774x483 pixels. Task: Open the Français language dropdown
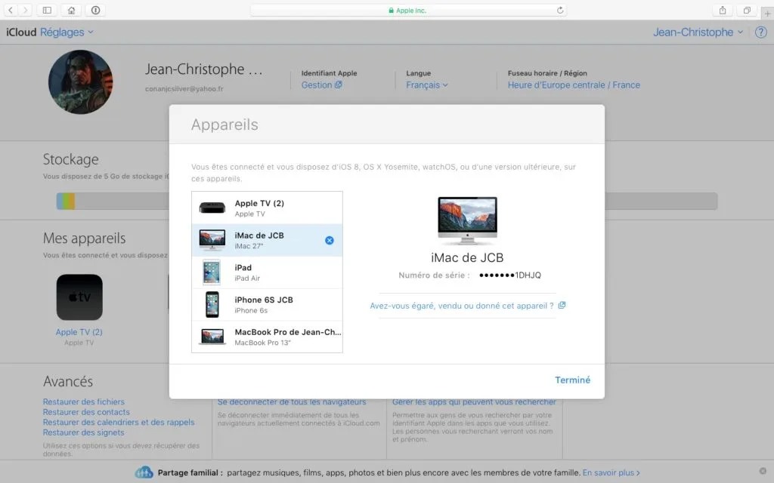(427, 85)
